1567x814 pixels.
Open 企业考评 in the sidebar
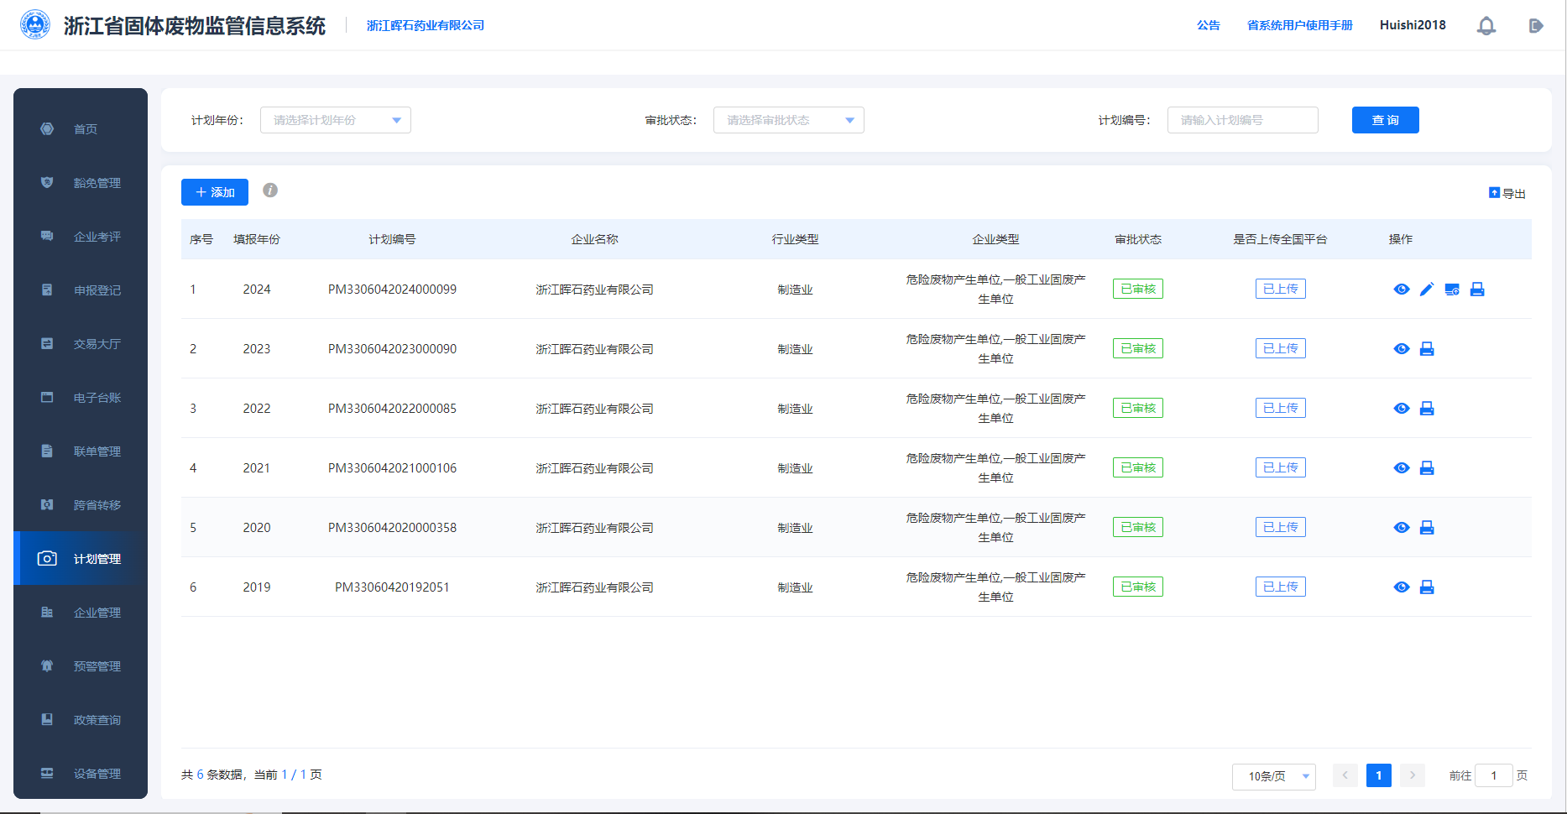click(81, 237)
